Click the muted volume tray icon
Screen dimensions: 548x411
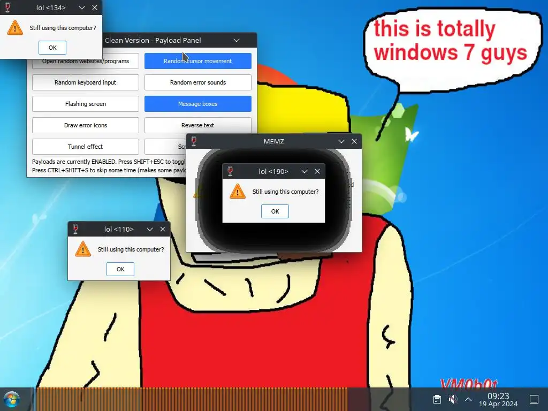[453, 399]
